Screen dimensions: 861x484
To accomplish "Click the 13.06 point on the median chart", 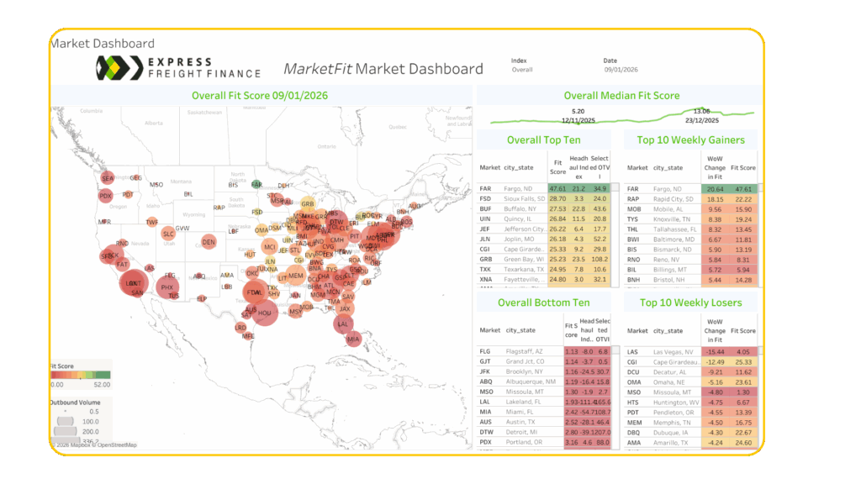I will coord(704,114).
